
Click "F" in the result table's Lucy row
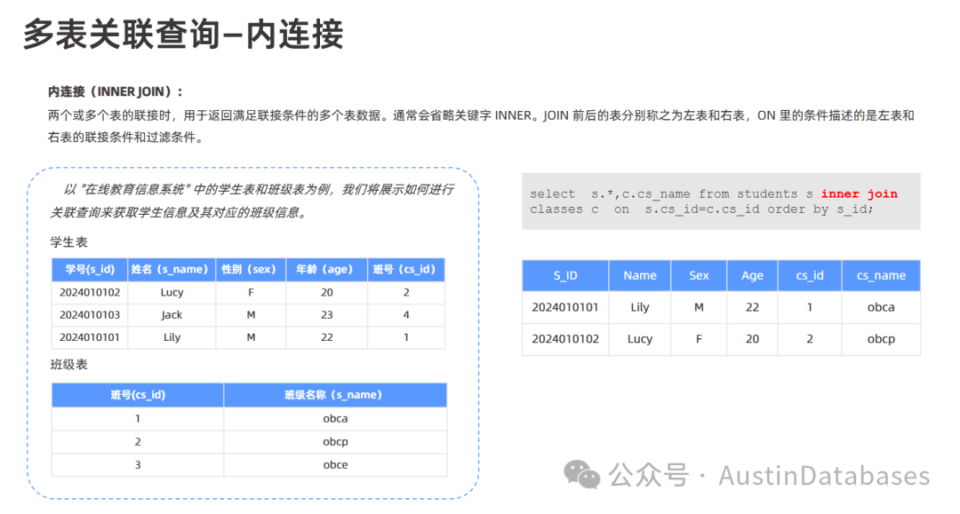[x=699, y=338]
